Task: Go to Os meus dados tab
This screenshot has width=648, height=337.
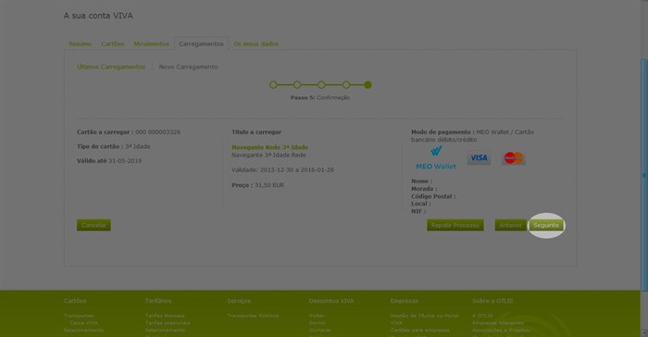Action: pyautogui.click(x=255, y=44)
